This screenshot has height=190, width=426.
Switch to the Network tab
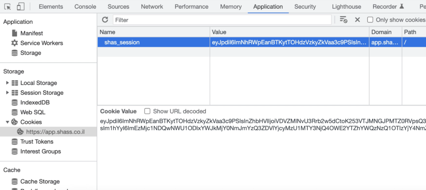pos(152,7)
